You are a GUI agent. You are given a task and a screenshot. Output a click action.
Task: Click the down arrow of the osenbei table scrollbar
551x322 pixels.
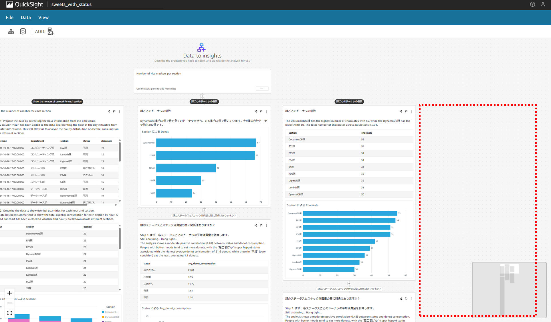(120, 290)
